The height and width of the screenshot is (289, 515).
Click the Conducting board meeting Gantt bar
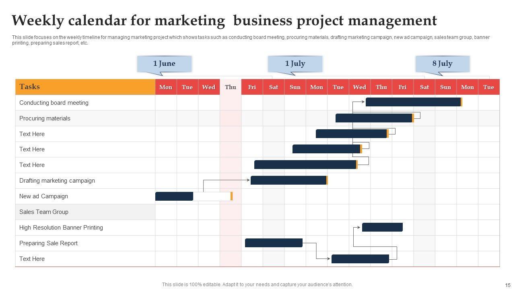(413, 102)
